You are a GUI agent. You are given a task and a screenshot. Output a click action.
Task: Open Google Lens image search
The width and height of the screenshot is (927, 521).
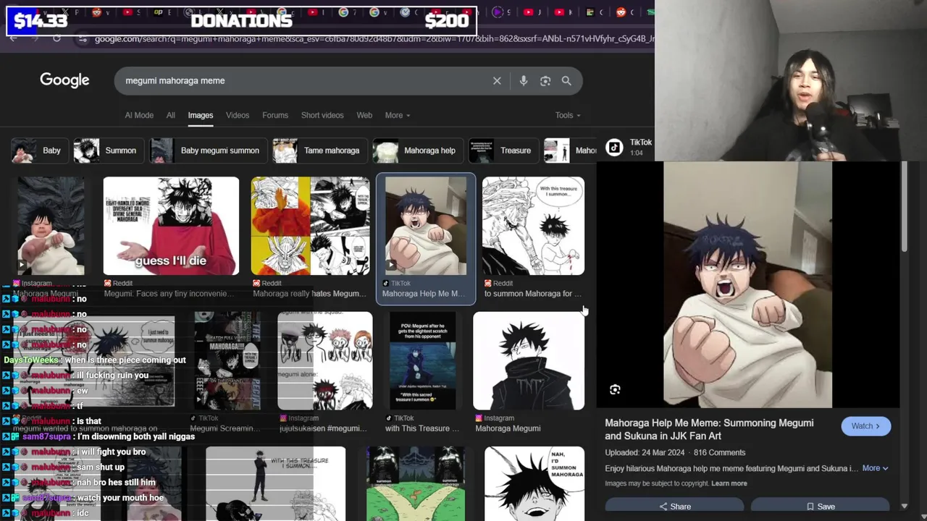(x=545, y=81)
